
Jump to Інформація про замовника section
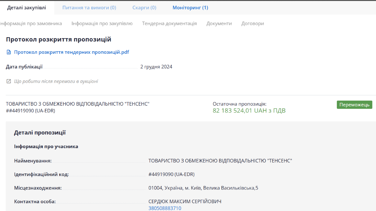31,23
